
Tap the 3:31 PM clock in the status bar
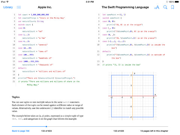90,2
